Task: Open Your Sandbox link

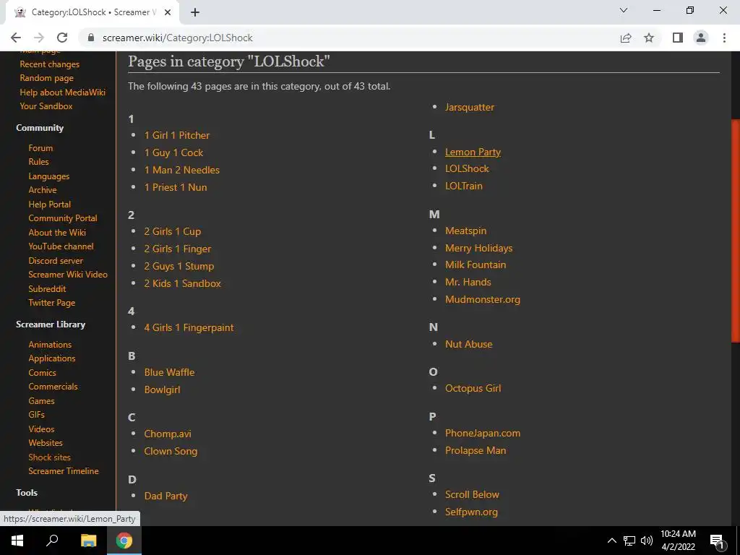Action: (x=46, y=106)
